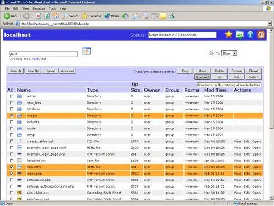Click the IE Print icon
The width and height of the screenshot is (274, 206).
pyautogui.click(x=146, y=16)
